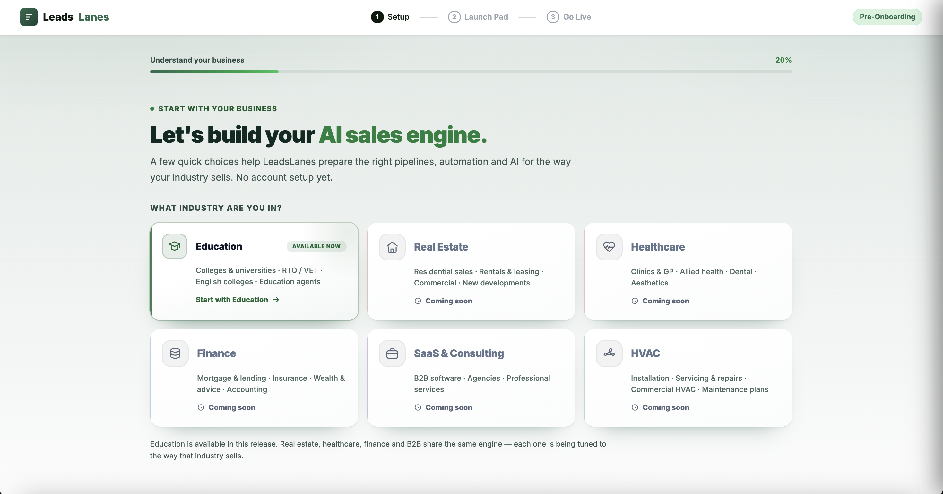Viewport: 943px width, 494px height.
Task: Click the WHAT INDUSTRY ARE YOU IN? heading
Action: point(216,208)
